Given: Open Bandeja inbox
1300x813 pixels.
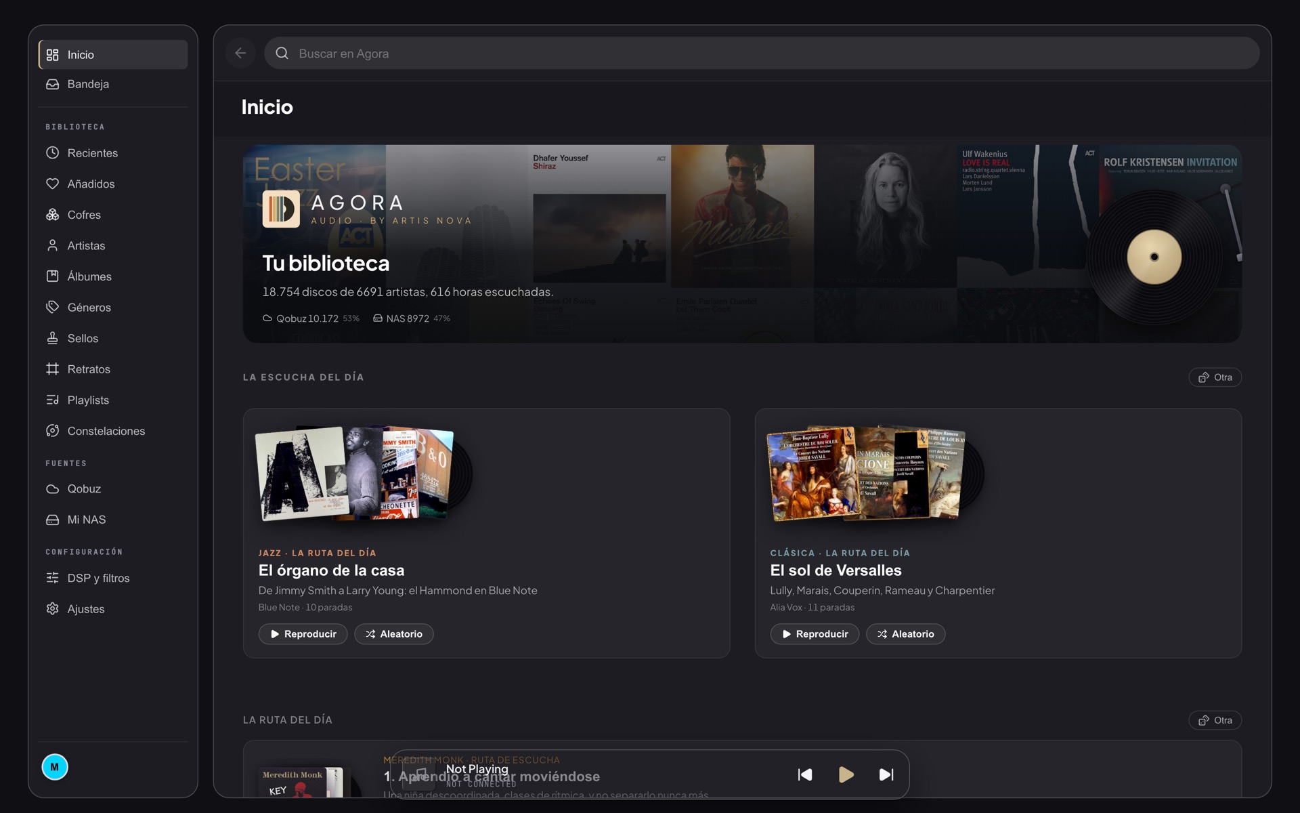Looking at the screenshot, I should pyautogui.click(x=113, y=84).
